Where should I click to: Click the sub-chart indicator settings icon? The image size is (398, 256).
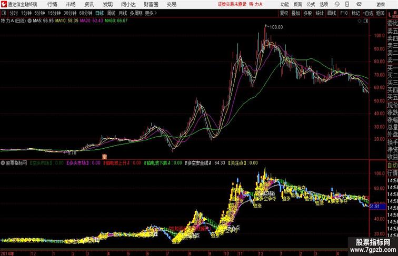point(3,163)
